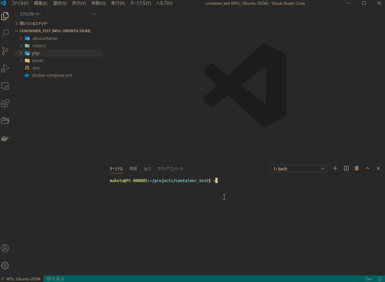This screenshot has height=282, width=385.
Task: Open the Search view icon
Action: (x=5, y=33)
